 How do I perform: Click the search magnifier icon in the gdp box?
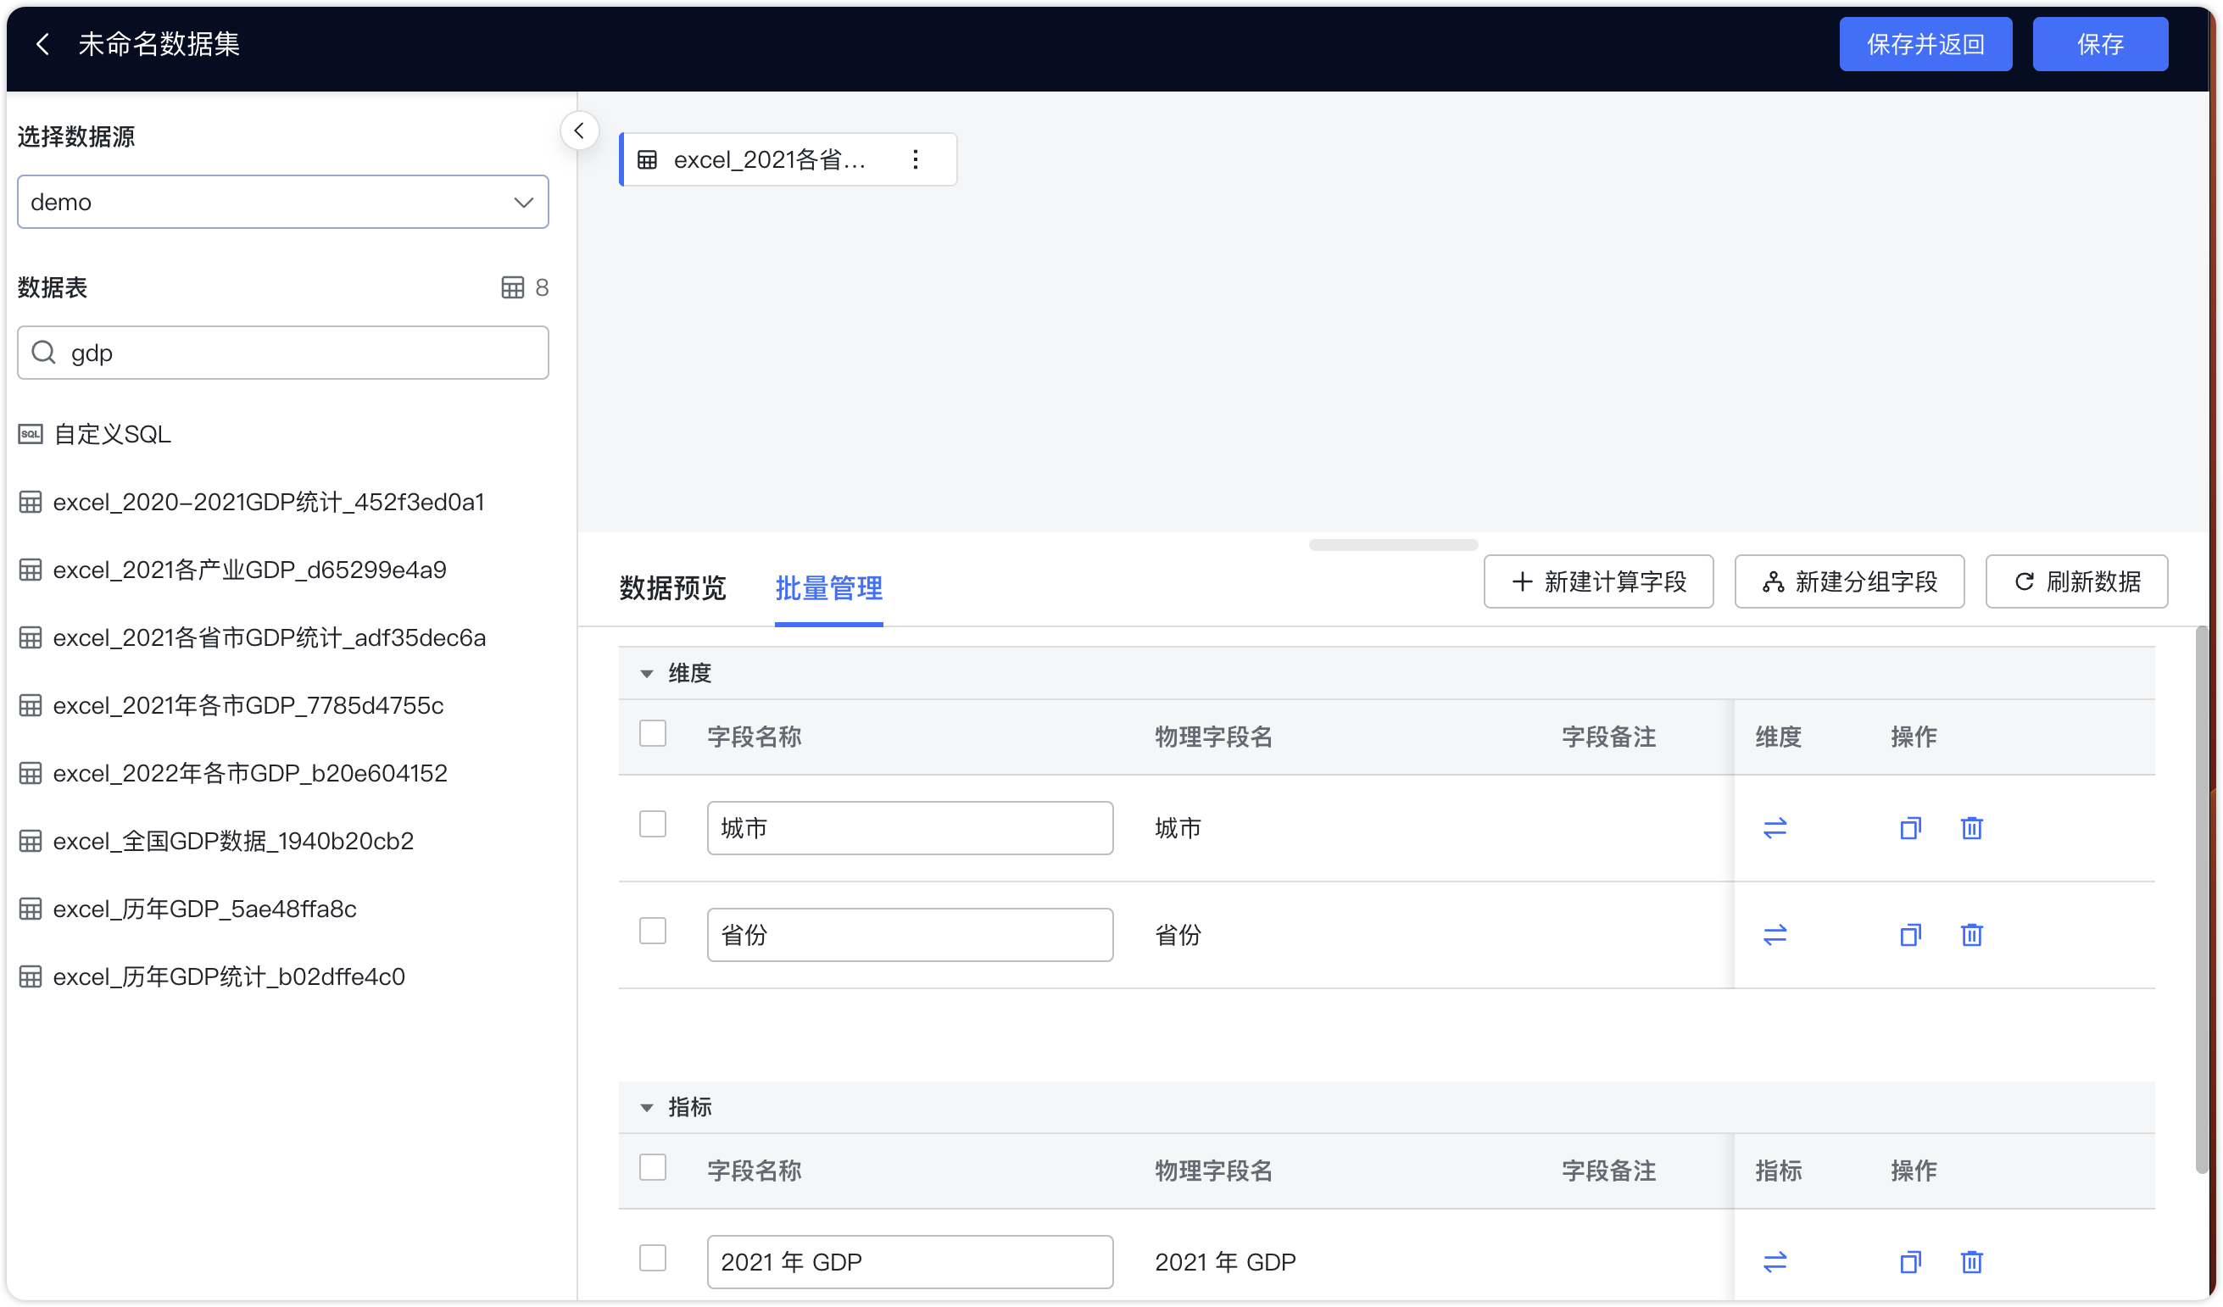[x=43, y=353]
